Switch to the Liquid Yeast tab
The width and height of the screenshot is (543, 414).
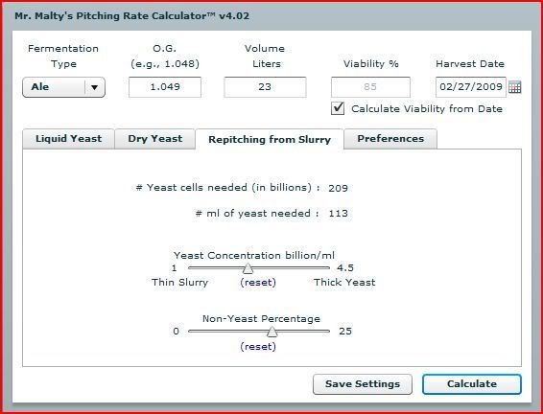click(x=68, y=139)
